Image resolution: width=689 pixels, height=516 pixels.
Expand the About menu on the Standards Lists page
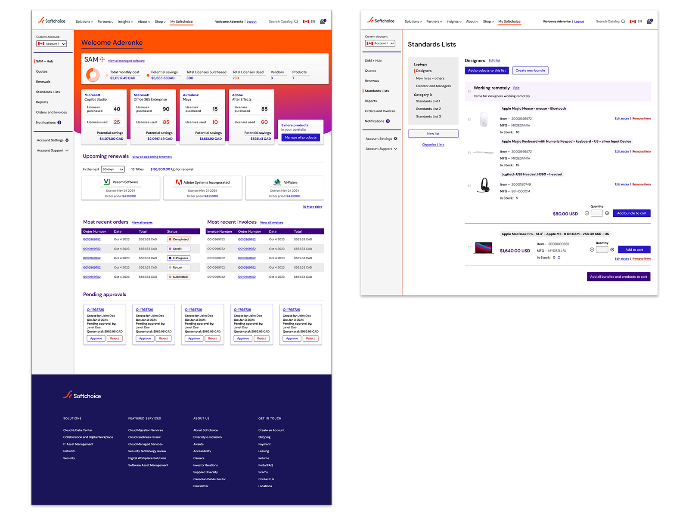472,21
